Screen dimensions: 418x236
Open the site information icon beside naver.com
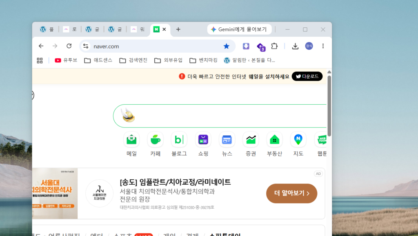pyautogui.click(x=86, y=46)
